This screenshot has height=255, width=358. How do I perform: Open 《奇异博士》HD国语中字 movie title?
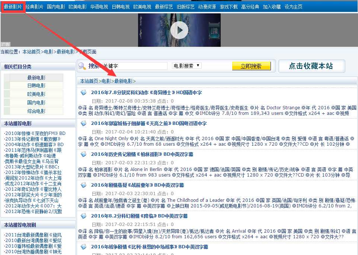click(146, 93)
